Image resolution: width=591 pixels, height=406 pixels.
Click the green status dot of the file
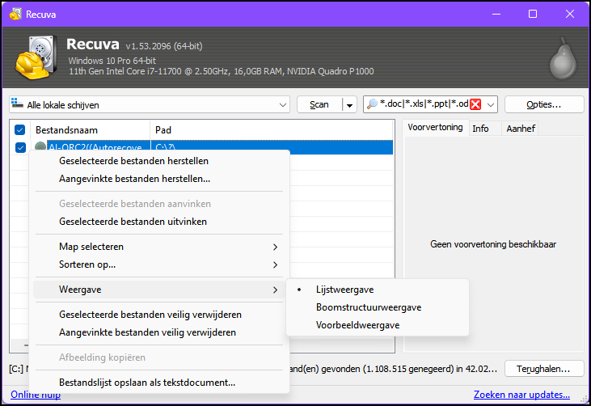click(41, 147)
